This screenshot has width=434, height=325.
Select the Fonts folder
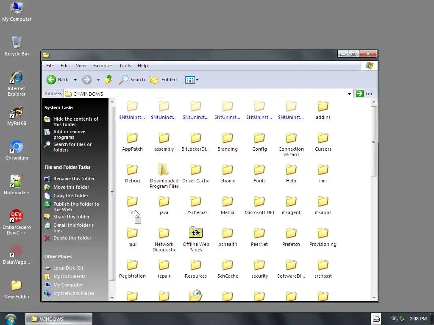tap(259, 174)
